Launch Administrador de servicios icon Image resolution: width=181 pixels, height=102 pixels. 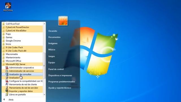(7, 71)
